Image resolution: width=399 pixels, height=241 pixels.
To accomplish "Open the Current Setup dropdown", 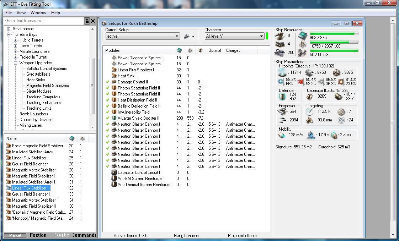I will click(x=143, y=36).
